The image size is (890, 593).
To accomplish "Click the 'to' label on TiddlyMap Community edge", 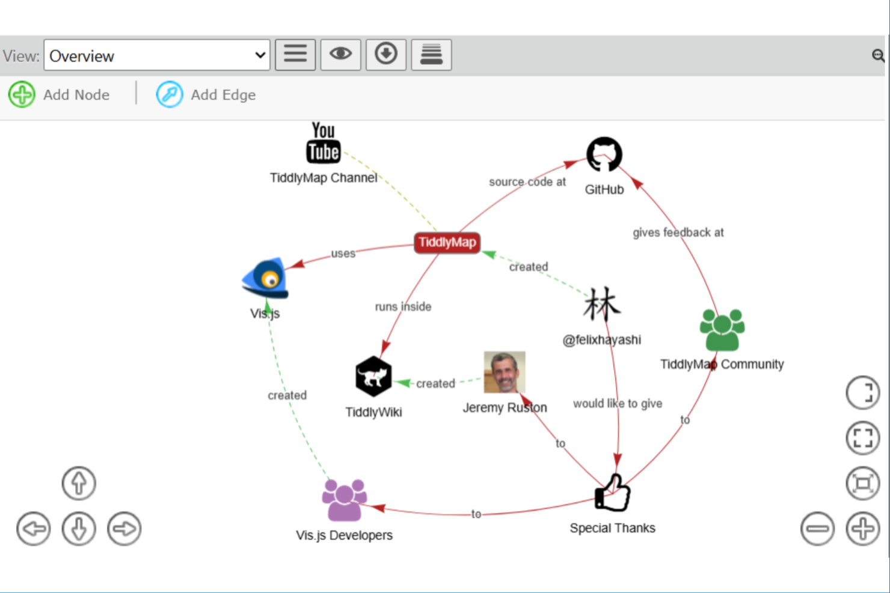I will 685,420.
